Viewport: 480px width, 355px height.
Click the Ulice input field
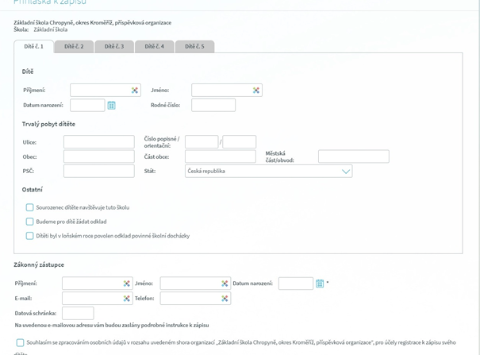[99, 142]
